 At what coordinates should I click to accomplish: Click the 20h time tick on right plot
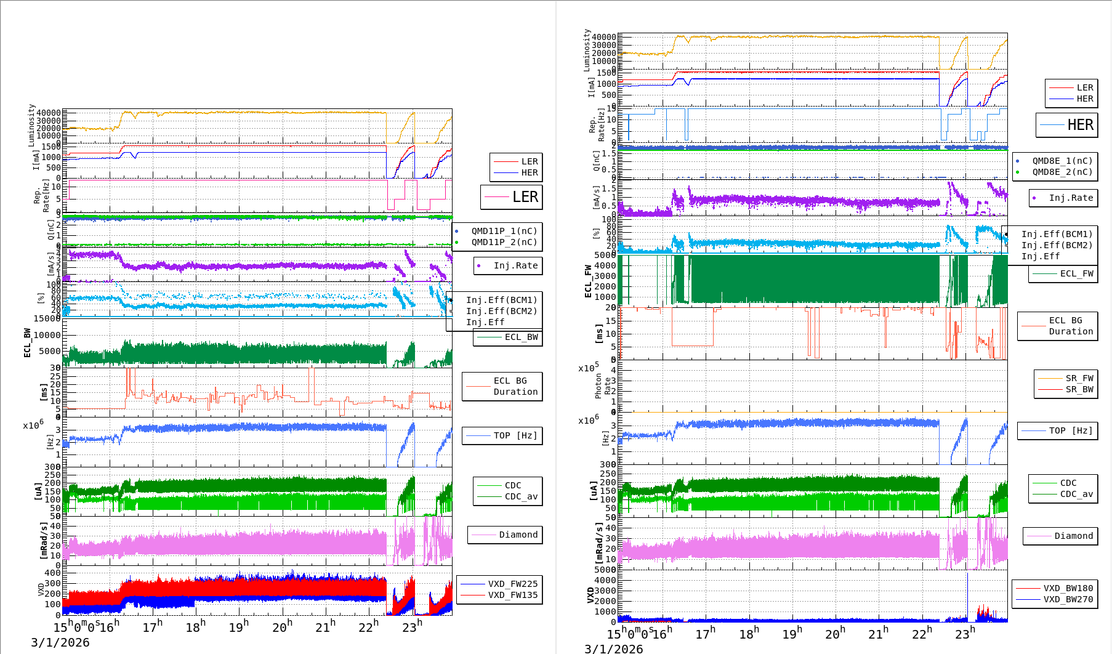pyautogui.click(x=835, y=634)
